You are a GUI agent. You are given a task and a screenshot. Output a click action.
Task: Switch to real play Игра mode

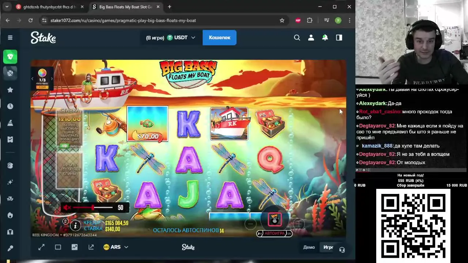point(328,247)
